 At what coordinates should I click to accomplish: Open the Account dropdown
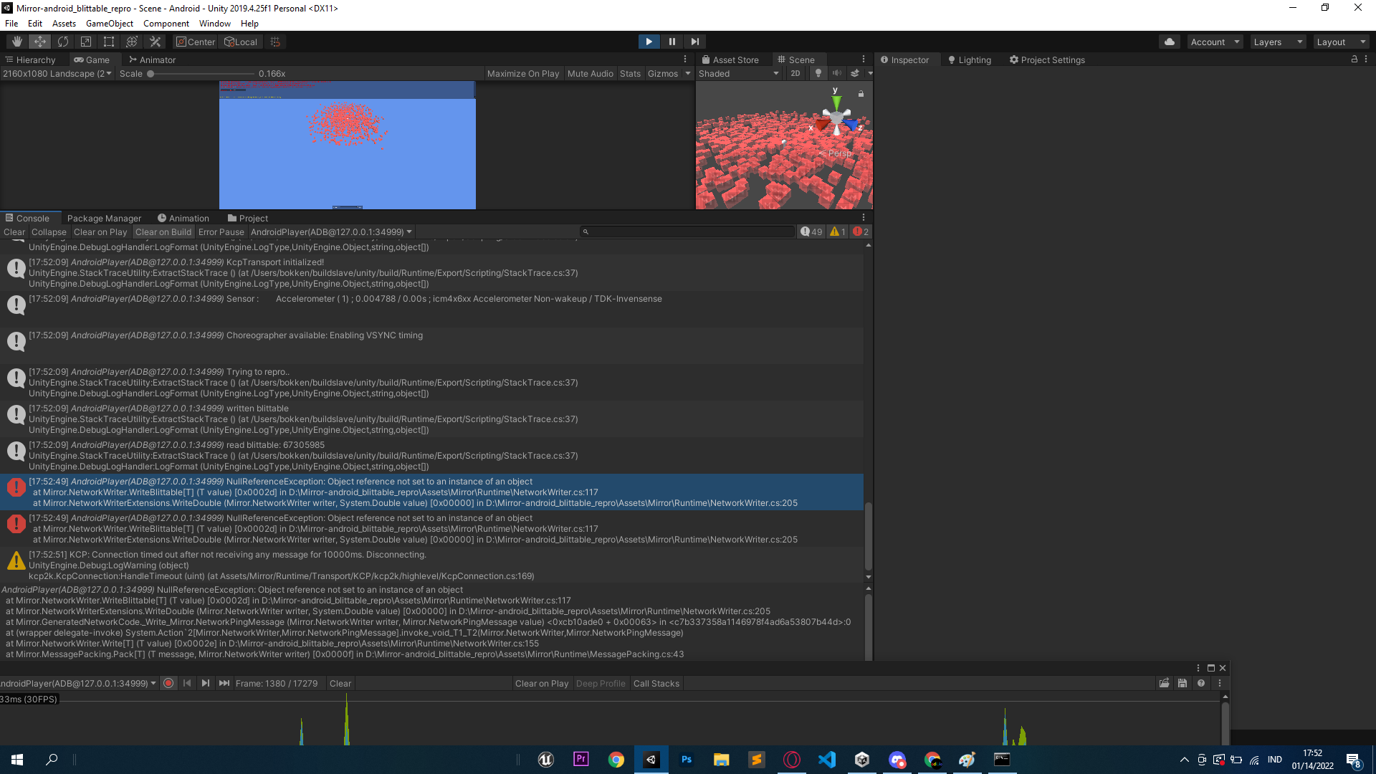1215,42
